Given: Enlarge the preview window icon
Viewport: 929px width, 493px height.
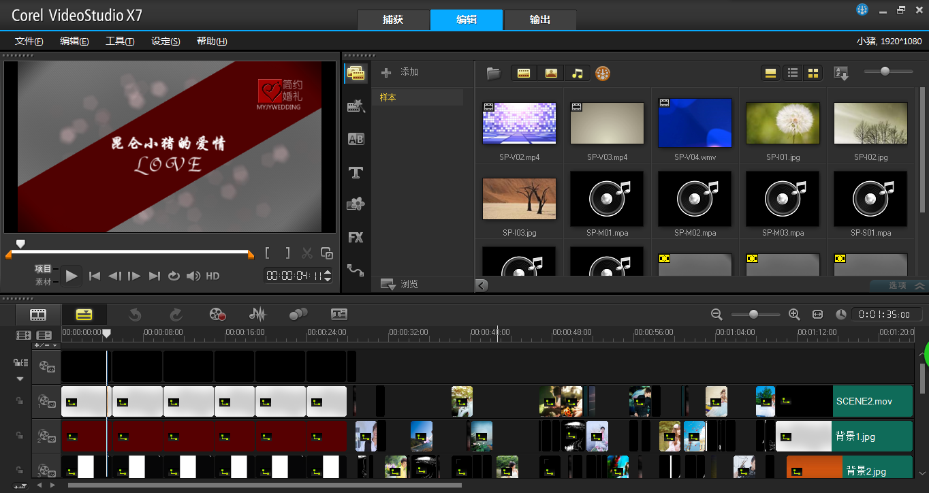Looking at the screenshot, I should pos(327,253).
